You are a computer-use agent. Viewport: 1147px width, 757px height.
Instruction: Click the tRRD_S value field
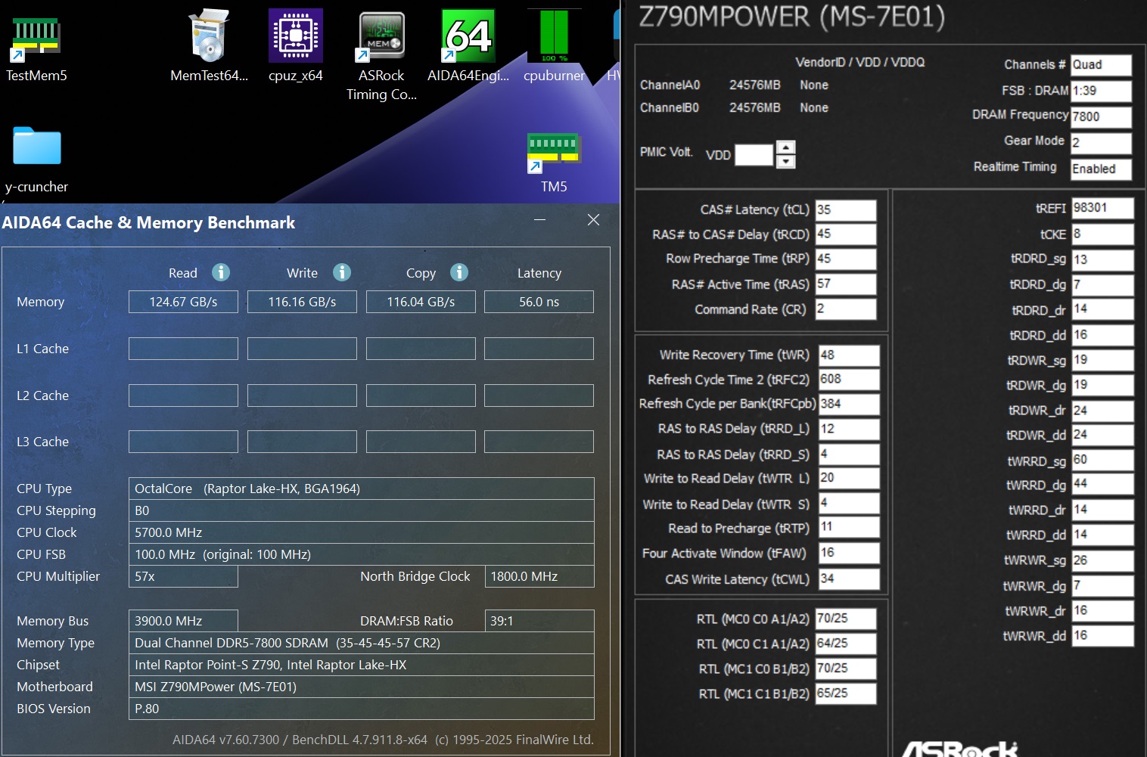849,454
